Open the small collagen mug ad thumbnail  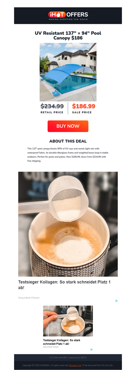68,321
